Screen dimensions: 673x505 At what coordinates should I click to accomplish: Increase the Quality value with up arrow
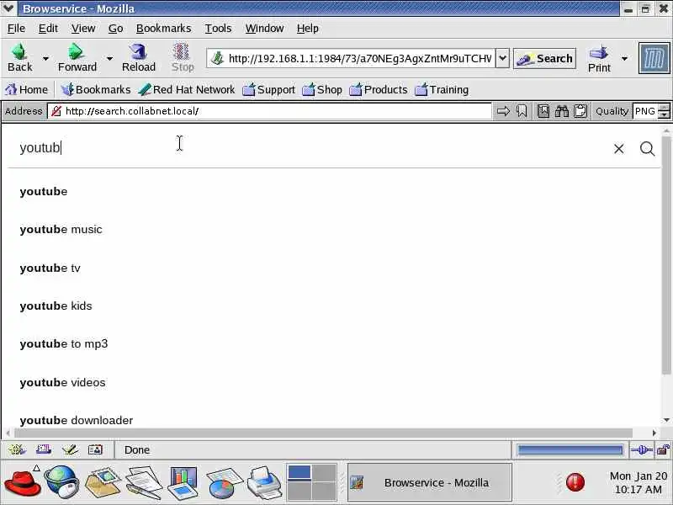coord(664,108)
